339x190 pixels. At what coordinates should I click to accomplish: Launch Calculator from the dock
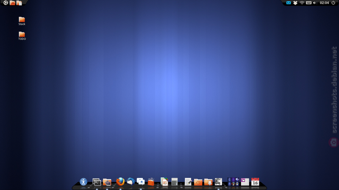pos(175,182)
